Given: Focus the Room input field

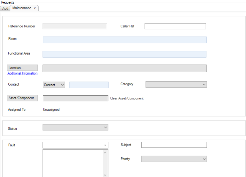Looking at the screenshot, I should tap(124, 40).
